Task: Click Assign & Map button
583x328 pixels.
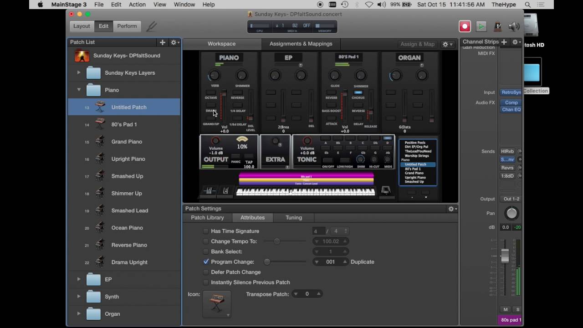Action: (x=418, y=44)
